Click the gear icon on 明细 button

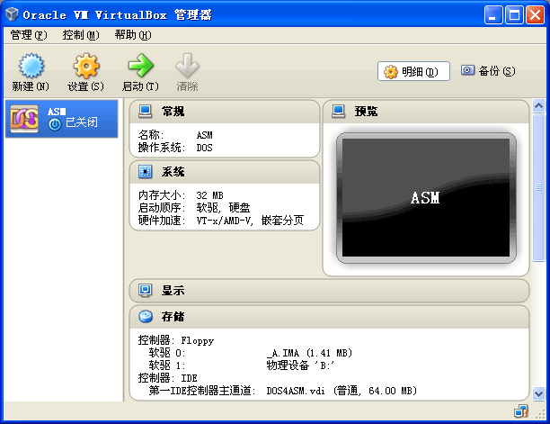coord(391,72)
